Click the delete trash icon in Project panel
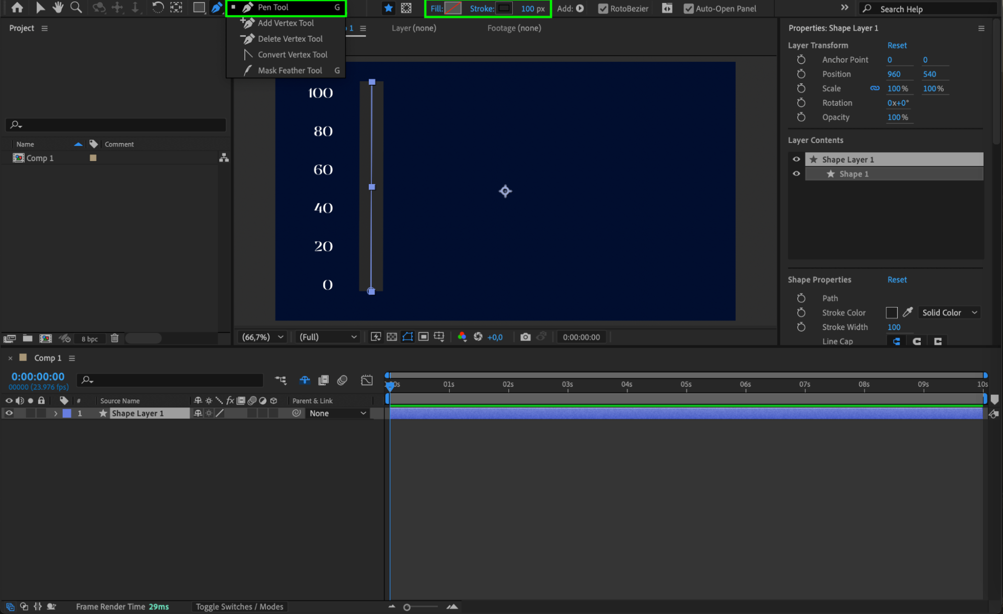 tap(114, 339)
